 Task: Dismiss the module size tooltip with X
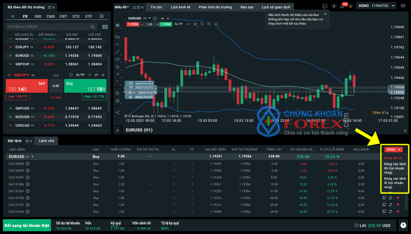(325, 14)
